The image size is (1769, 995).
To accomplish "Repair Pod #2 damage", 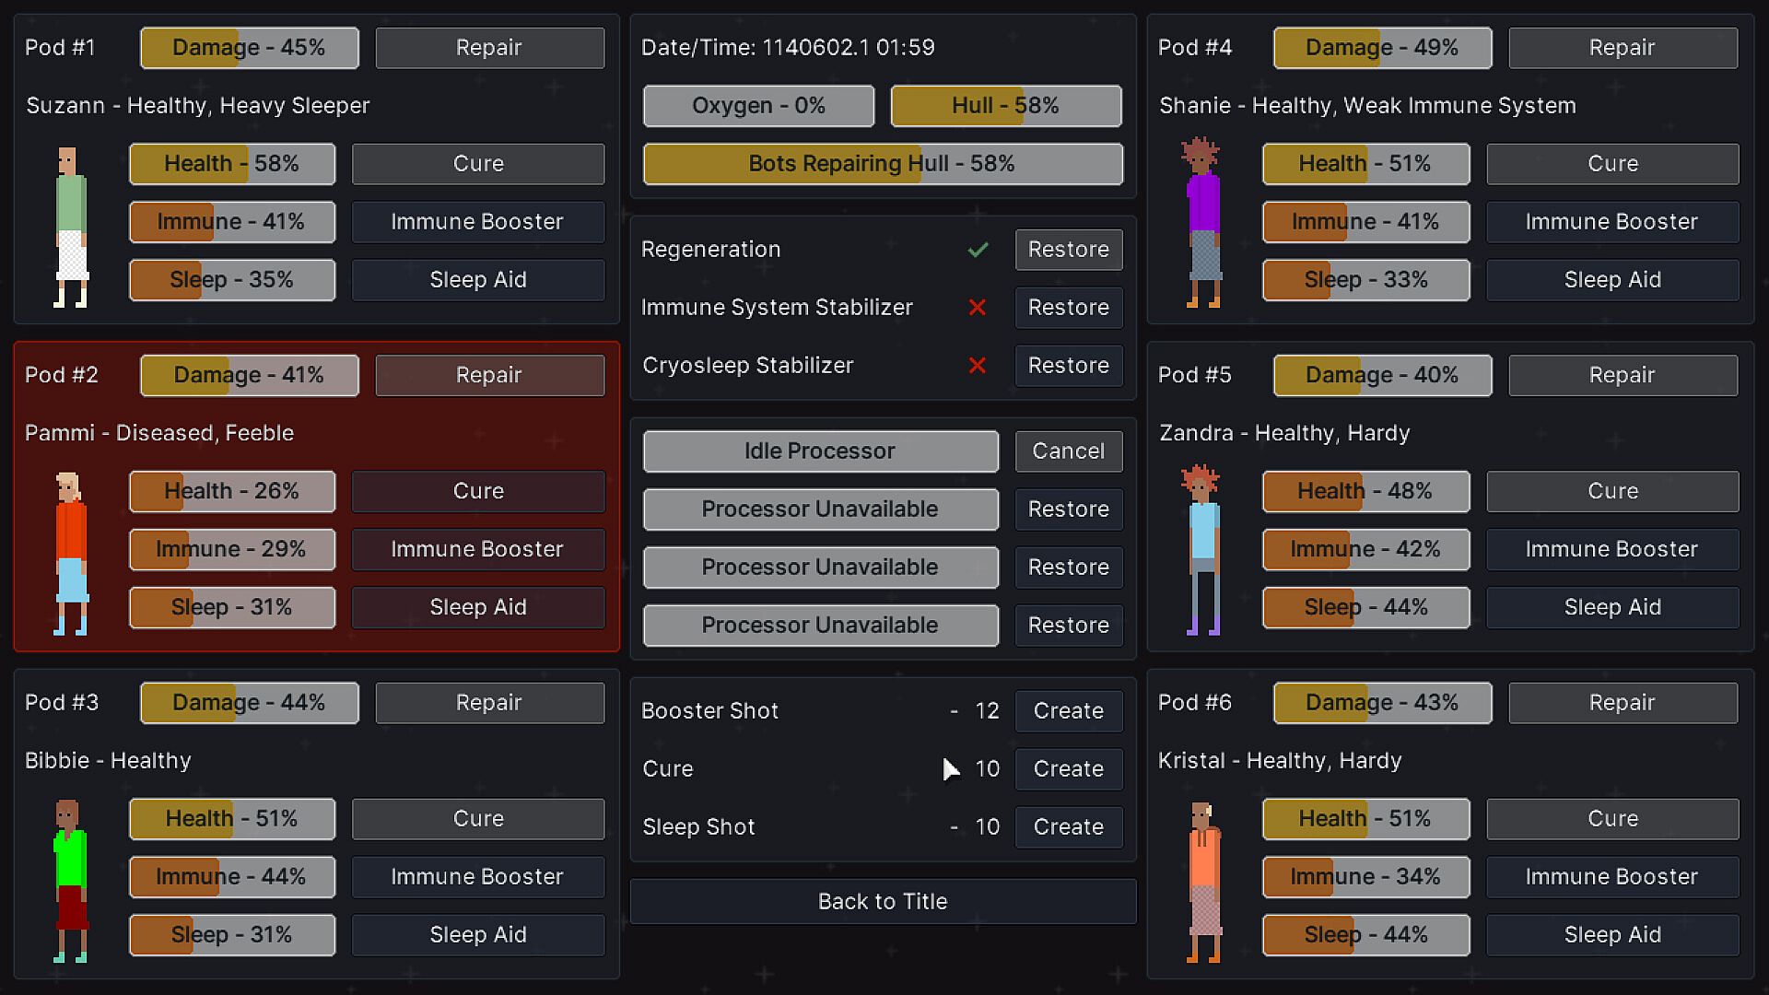I will 489,375.
